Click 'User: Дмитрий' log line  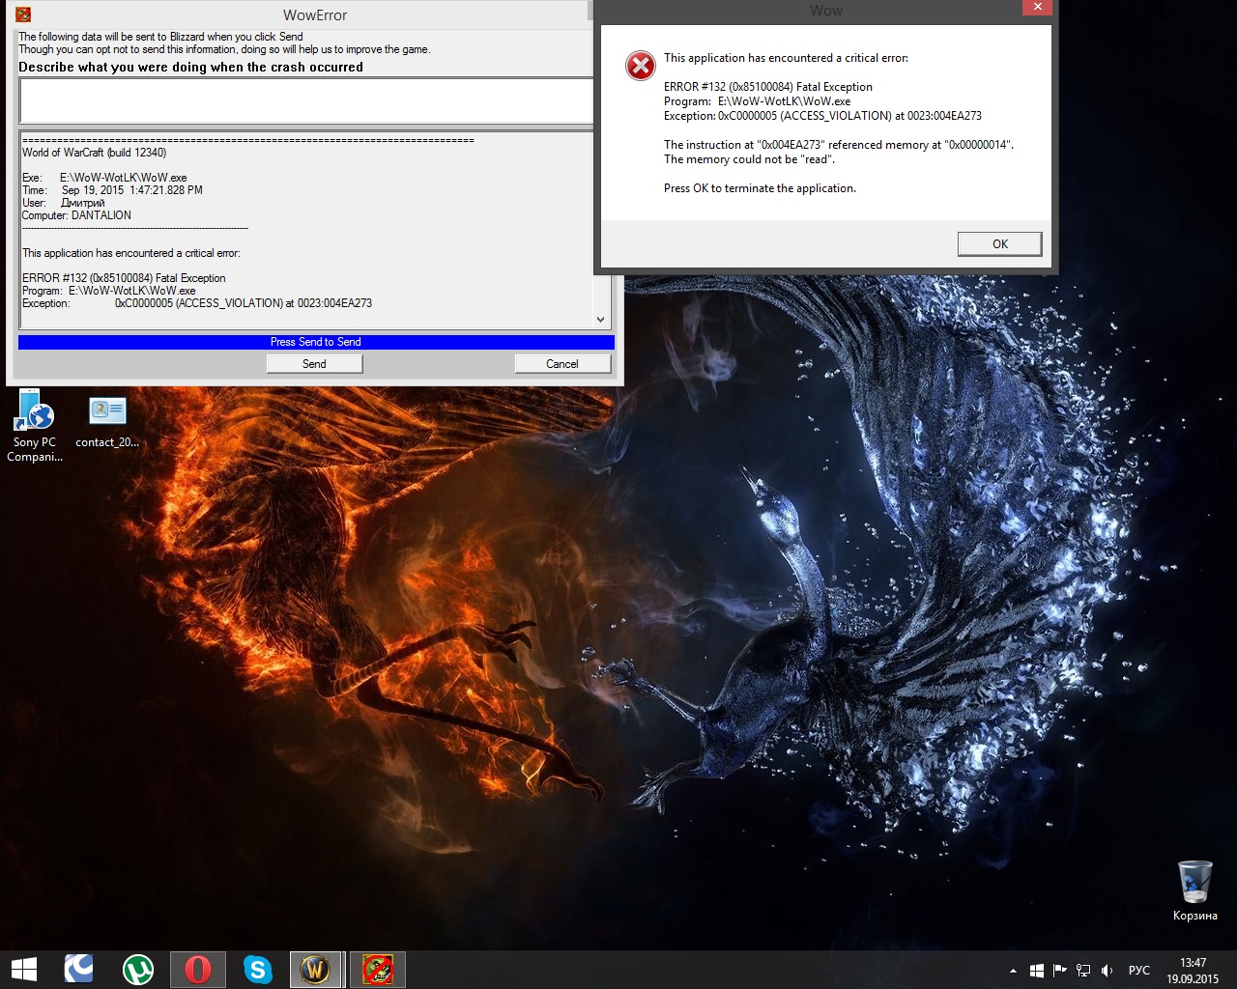pyautogui.click(x=64, y=203)
